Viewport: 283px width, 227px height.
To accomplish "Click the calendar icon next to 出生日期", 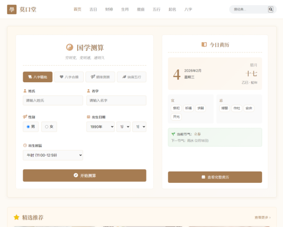I will click(89, 117).
